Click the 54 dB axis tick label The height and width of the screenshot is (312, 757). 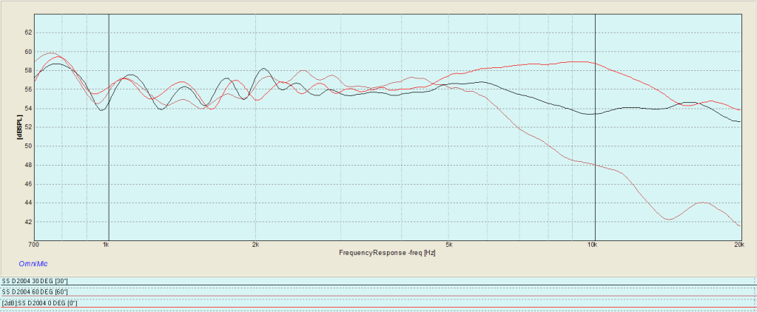coord(27,109)
